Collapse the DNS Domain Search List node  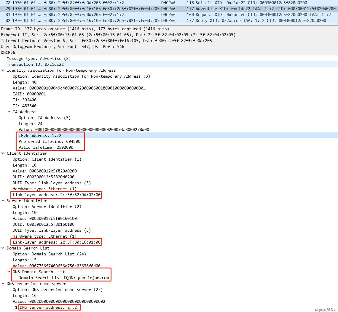(9, 272)
